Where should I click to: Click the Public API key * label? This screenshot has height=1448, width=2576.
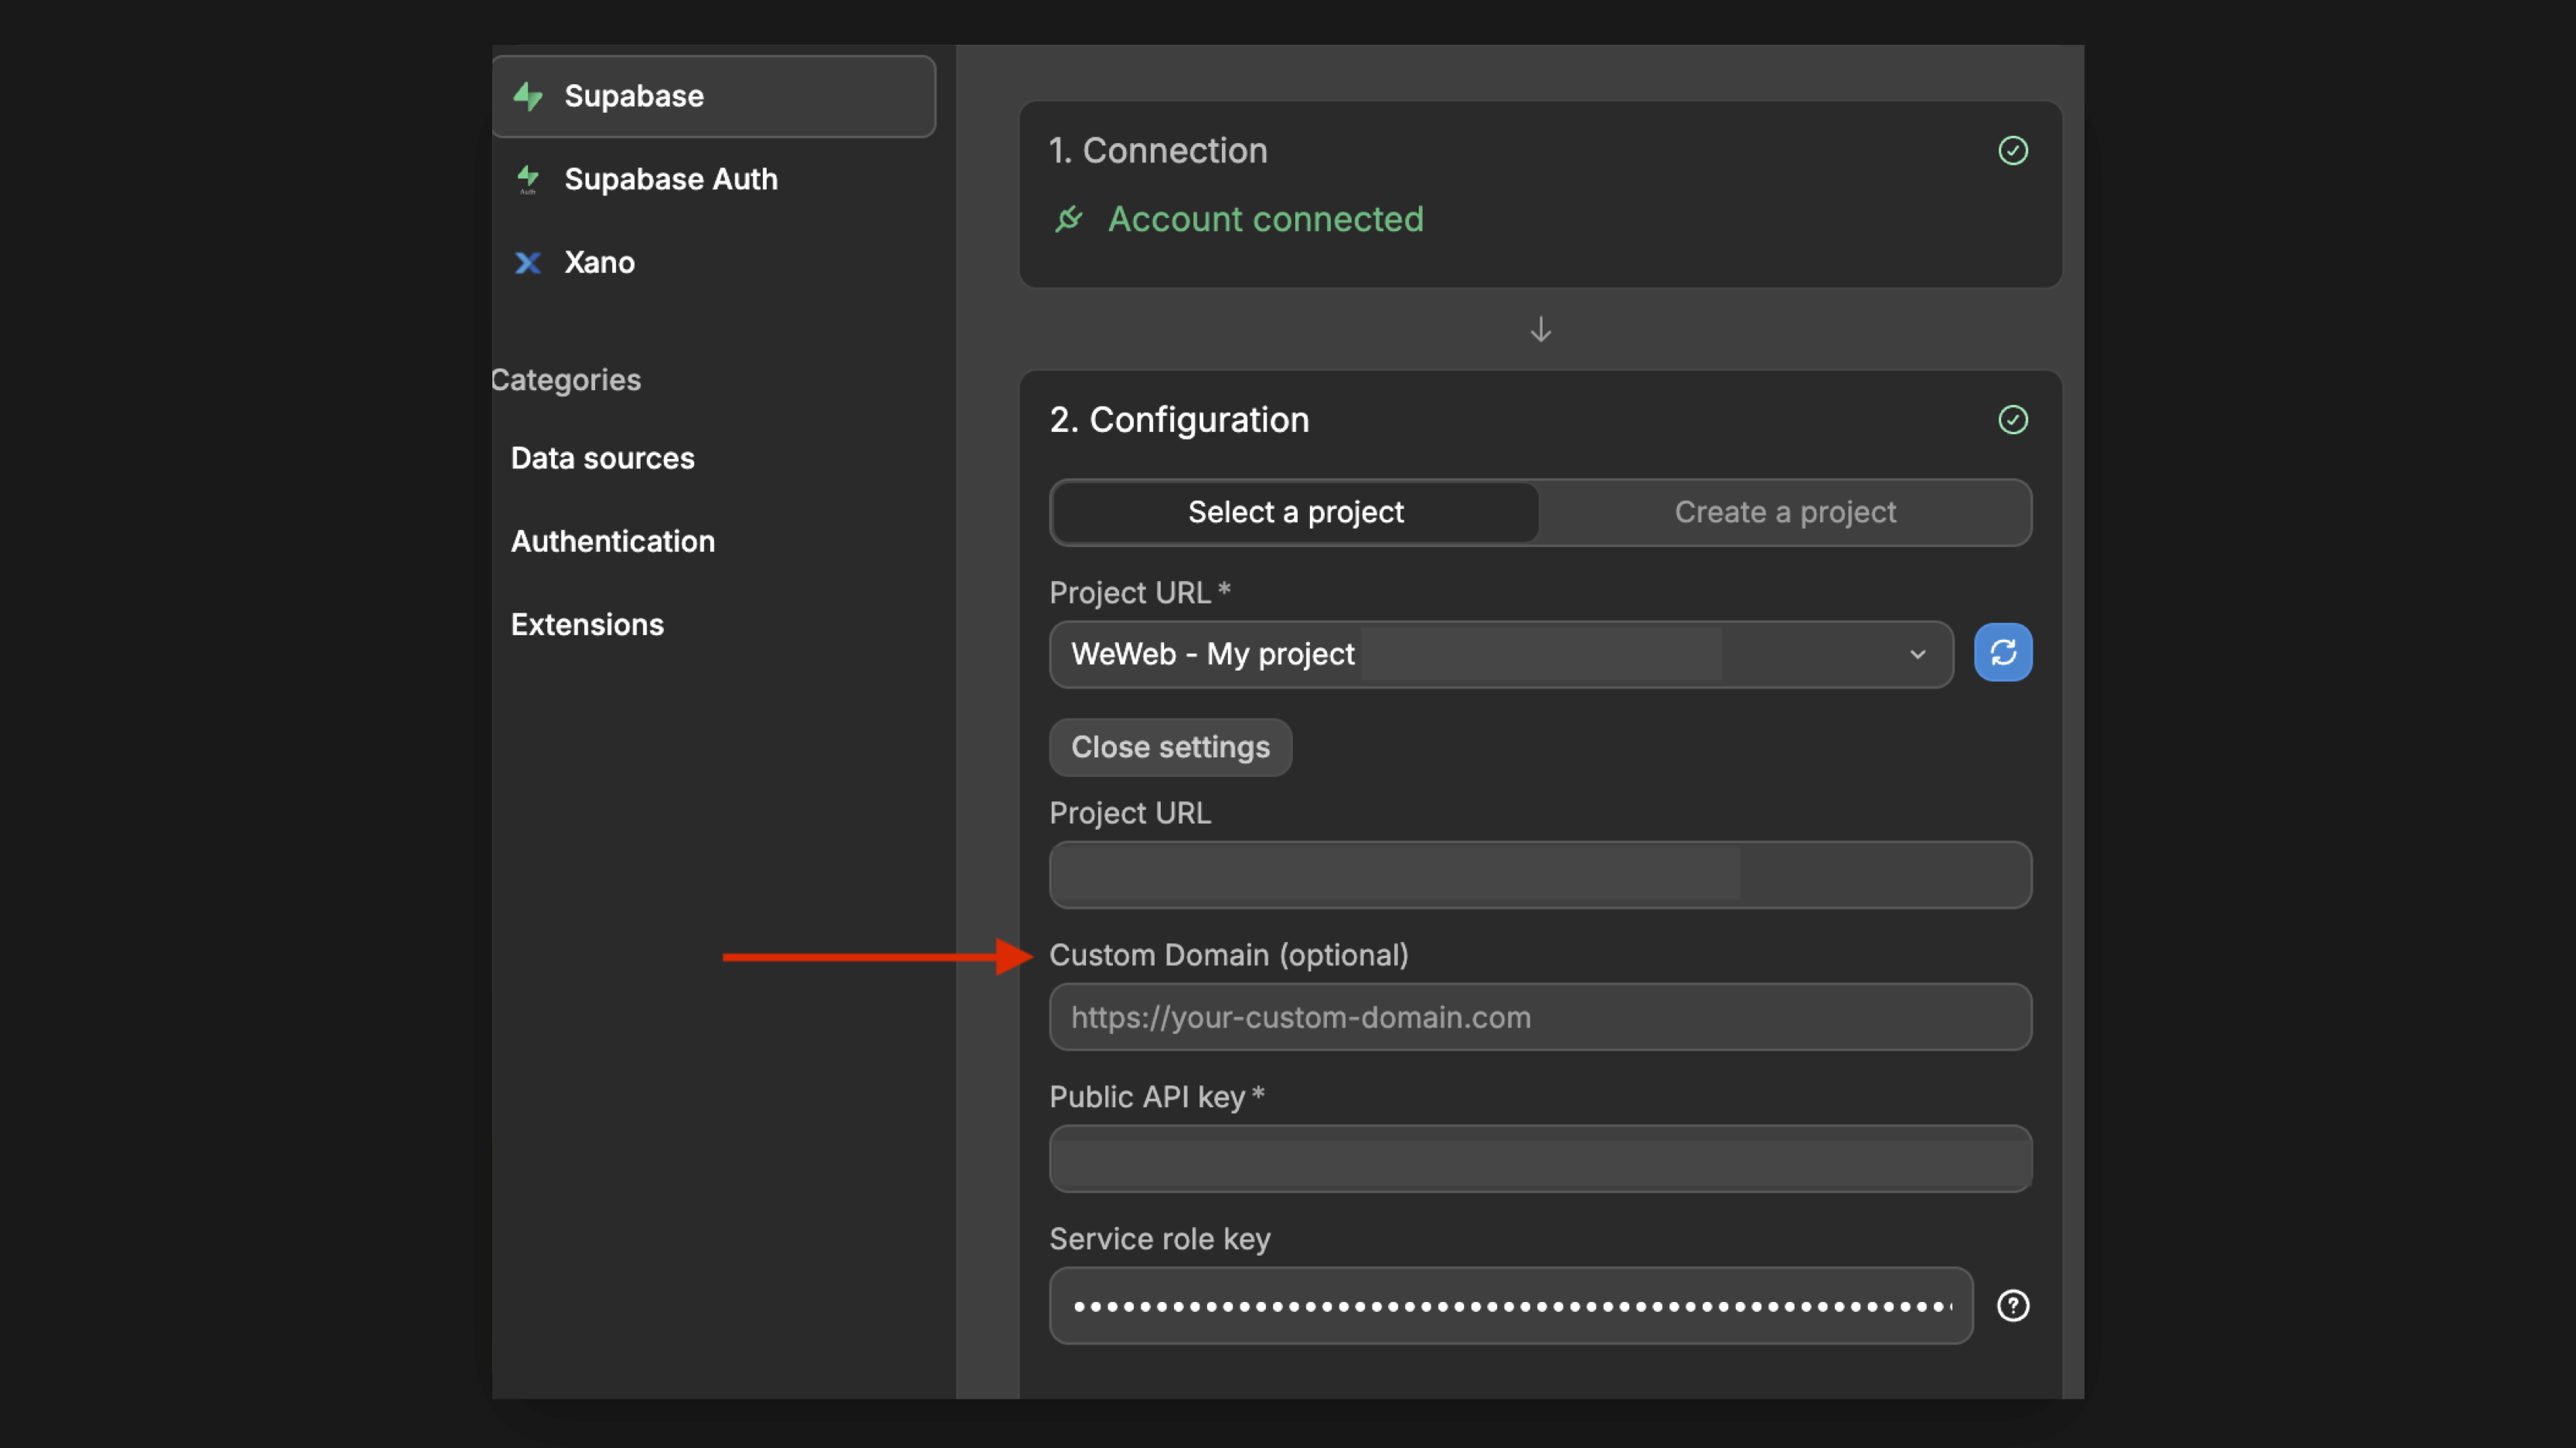[x=1157, y=1097]
